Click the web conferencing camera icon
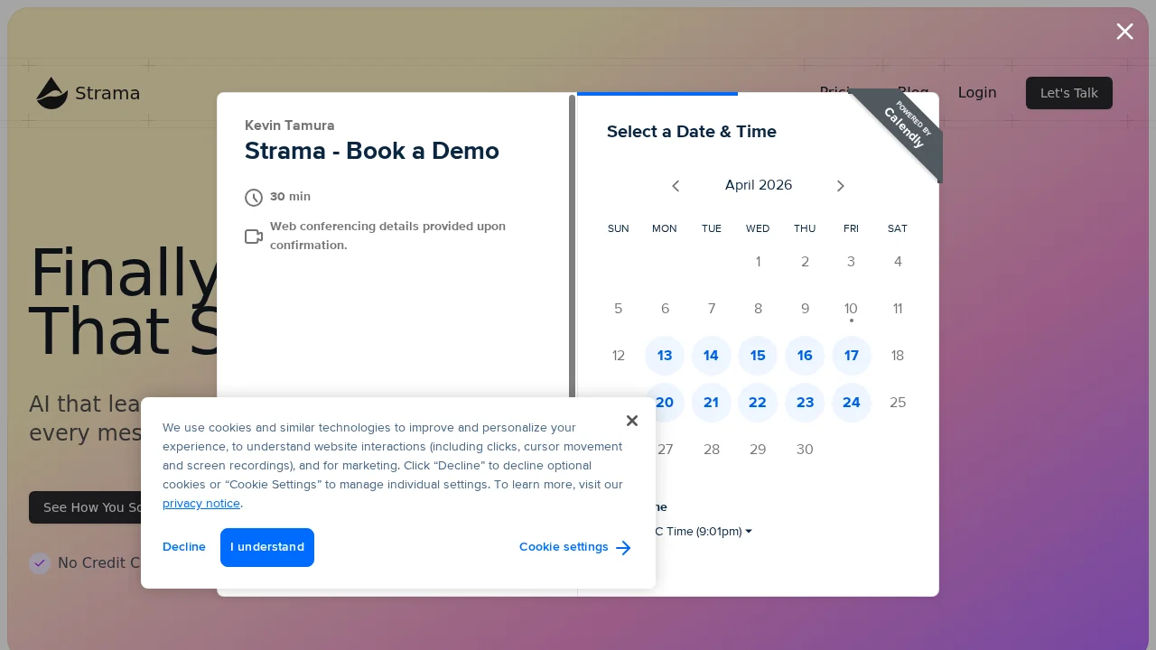 tap(254, 237)
